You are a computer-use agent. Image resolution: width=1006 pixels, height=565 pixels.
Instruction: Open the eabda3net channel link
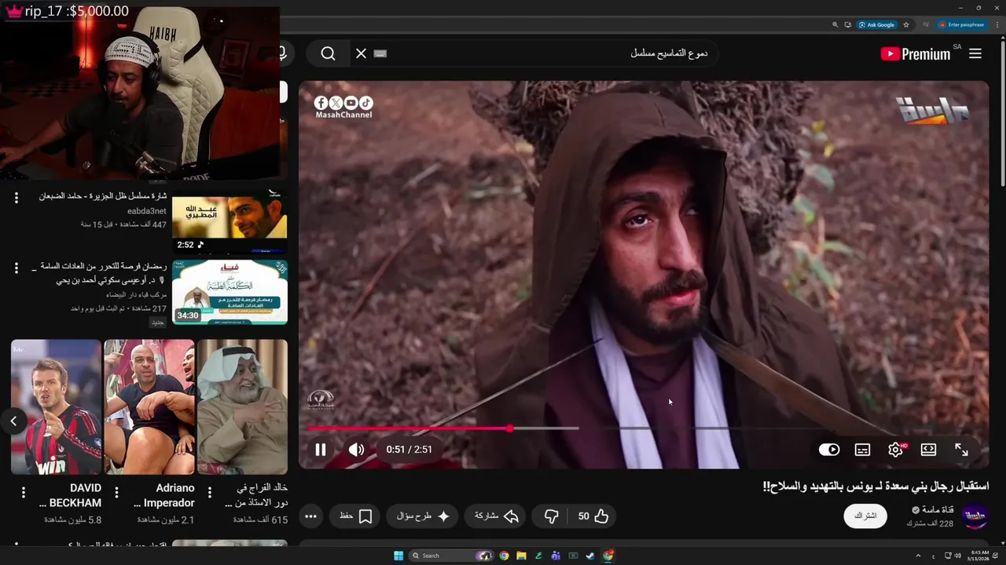[x=147, y=211]
